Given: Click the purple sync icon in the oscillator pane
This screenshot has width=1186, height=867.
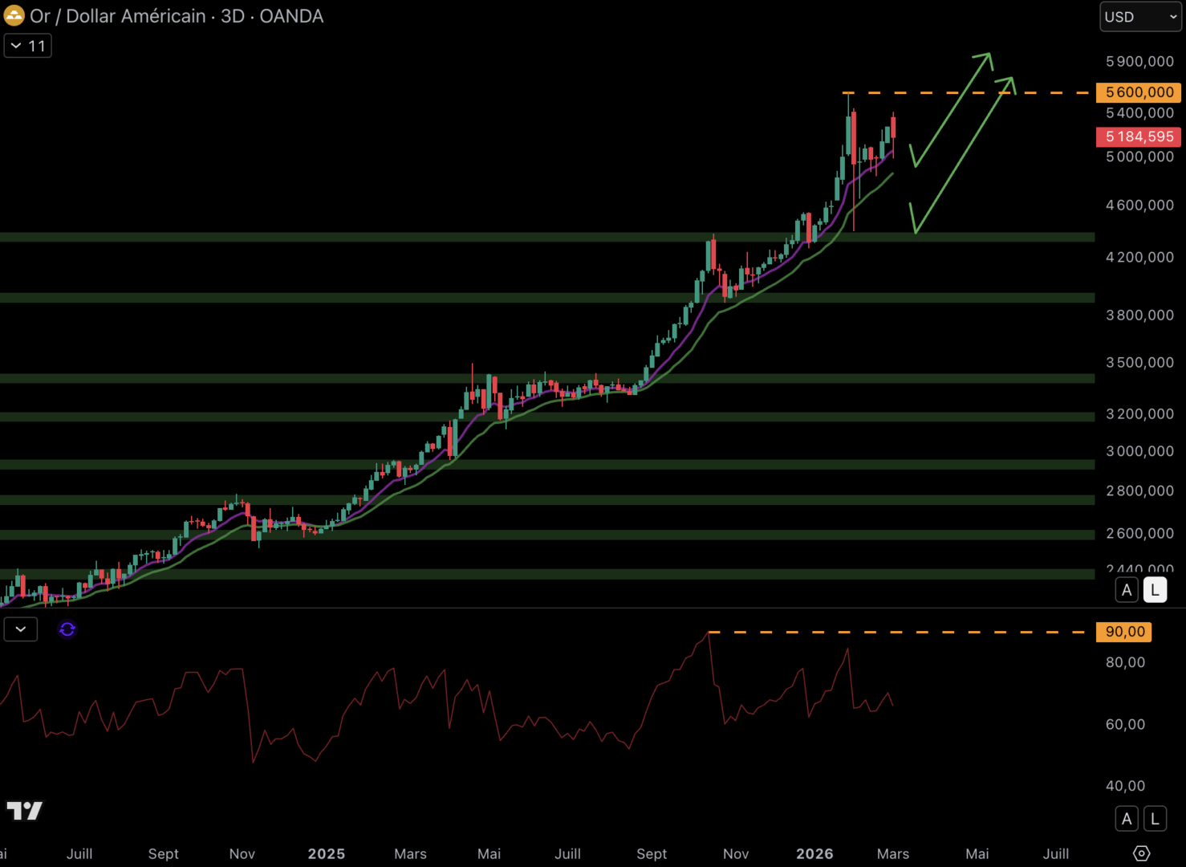Looking at the screenshot, I should (67, 629).
